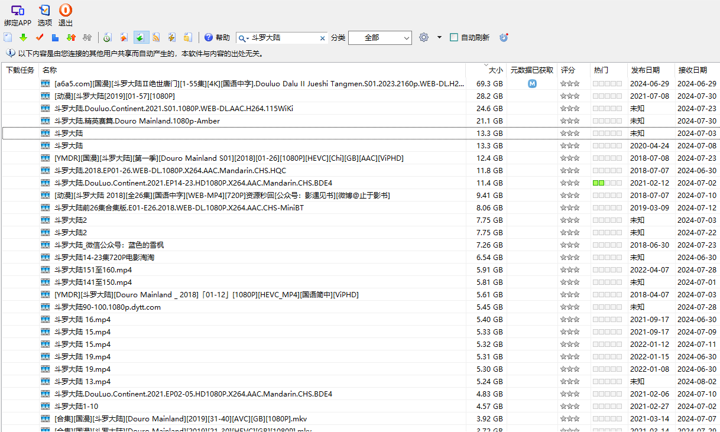Open the search type magnifier dropdown
Viewport: 720px width, 432px height.
243,38
